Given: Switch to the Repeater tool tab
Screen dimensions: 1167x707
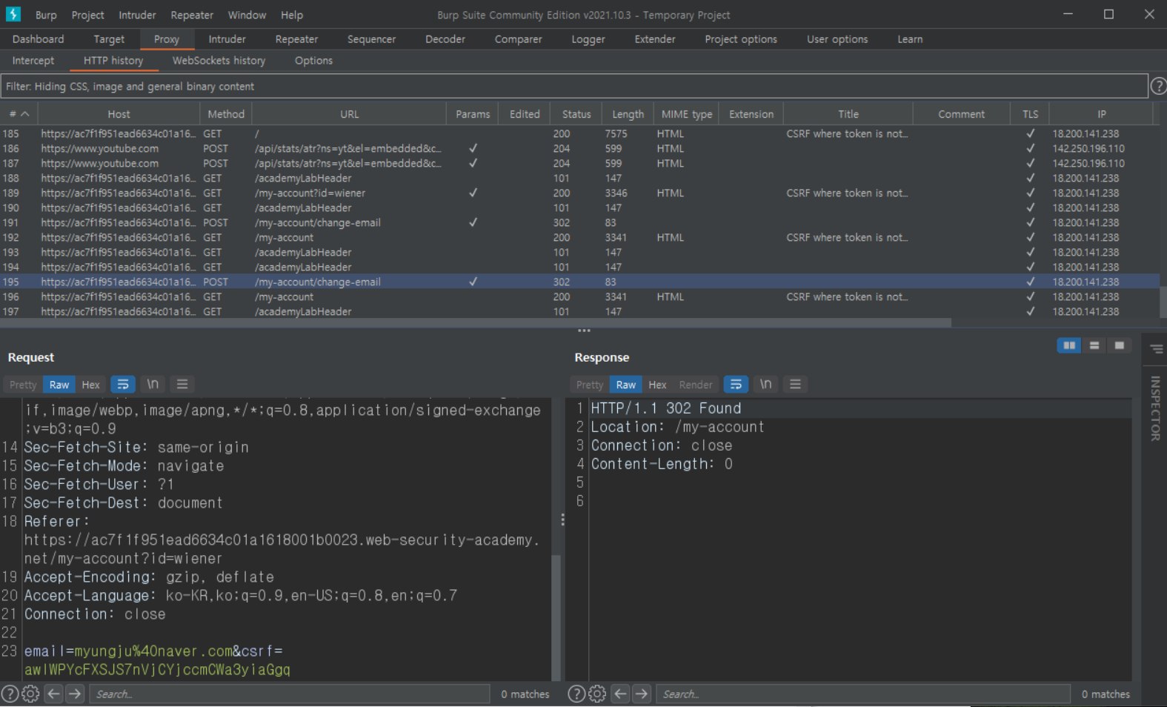Looking at the screenshot, I should pos(296,39).
